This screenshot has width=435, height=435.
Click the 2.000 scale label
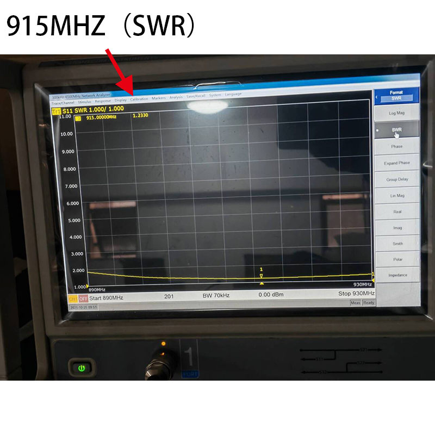click(x=78, y=270)
